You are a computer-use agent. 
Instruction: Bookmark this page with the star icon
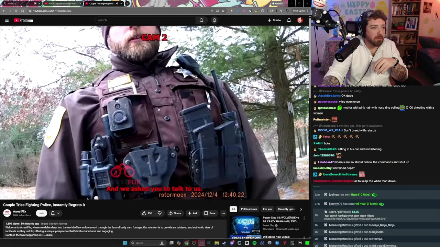pyautogui.click(x=223, y=11)
